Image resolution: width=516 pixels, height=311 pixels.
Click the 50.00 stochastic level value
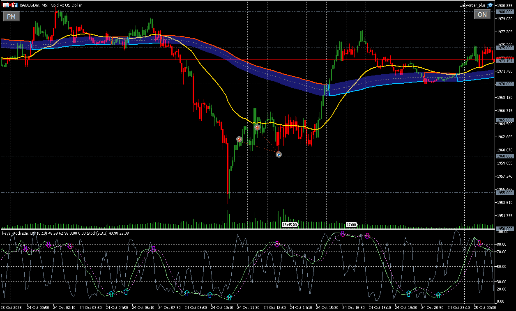tap(502, 267)
